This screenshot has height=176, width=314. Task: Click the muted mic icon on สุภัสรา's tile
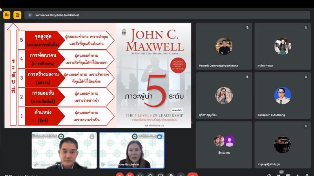[247, 77]
